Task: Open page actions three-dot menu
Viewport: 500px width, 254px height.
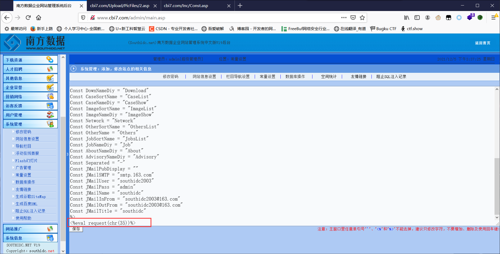Action: [344, 18]
